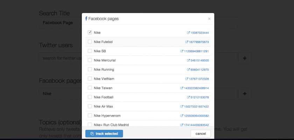This screenshot has height=140, width=294.
Task: Select the Nike SB checkbox
Action: point(90,51)
